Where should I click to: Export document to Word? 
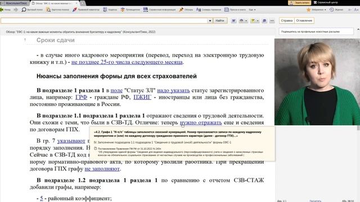[234, 21]
